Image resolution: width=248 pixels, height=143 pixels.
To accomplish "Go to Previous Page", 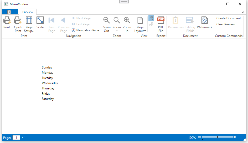I will coord(63,20).
